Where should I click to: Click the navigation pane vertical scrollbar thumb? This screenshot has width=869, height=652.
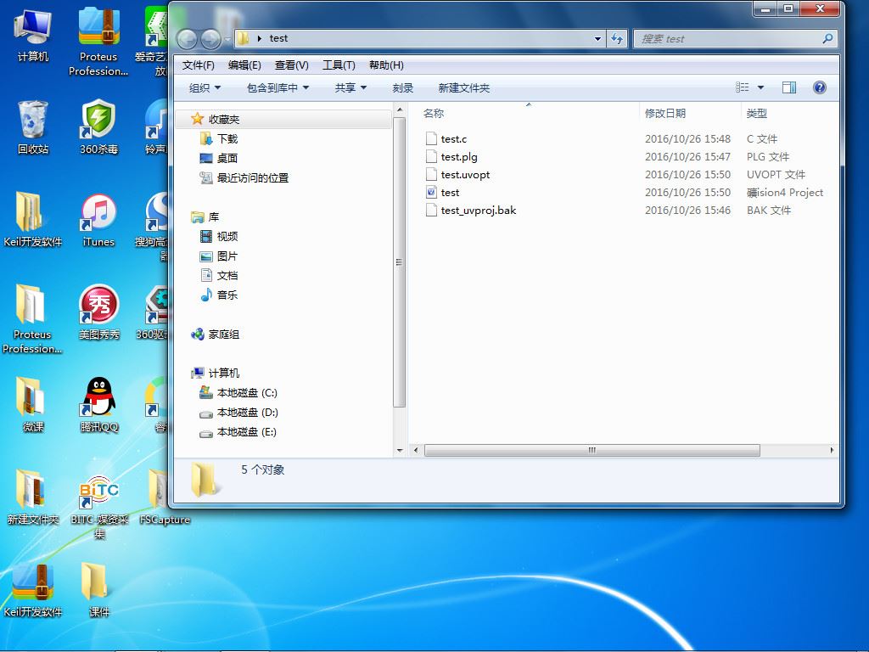pyautogui.click(x=399, y=262)
